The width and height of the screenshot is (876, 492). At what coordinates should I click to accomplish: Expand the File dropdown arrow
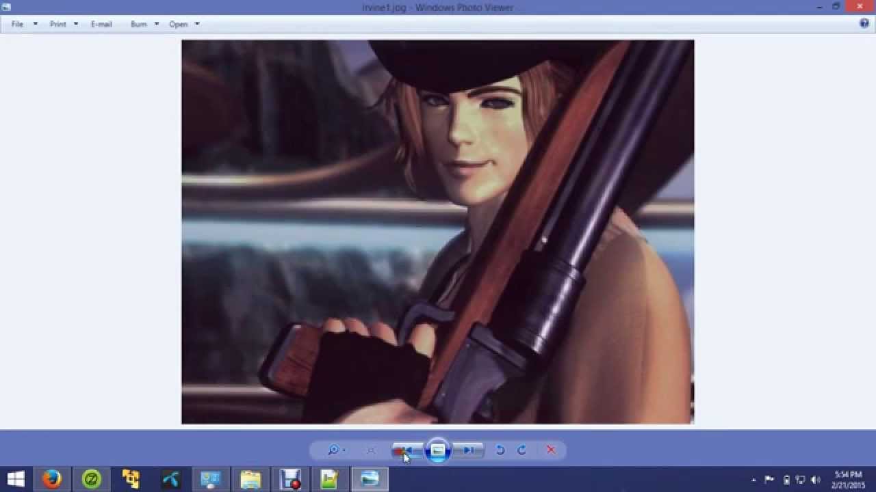[x=36, y=24]
